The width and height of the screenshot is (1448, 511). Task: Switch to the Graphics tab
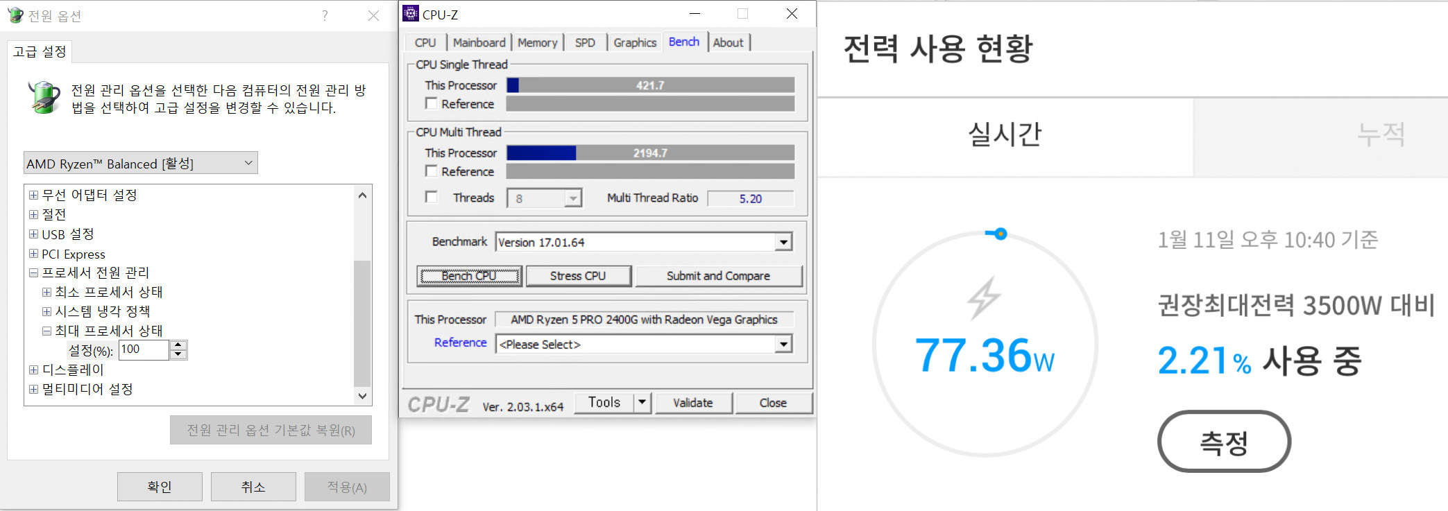[635, 42]
